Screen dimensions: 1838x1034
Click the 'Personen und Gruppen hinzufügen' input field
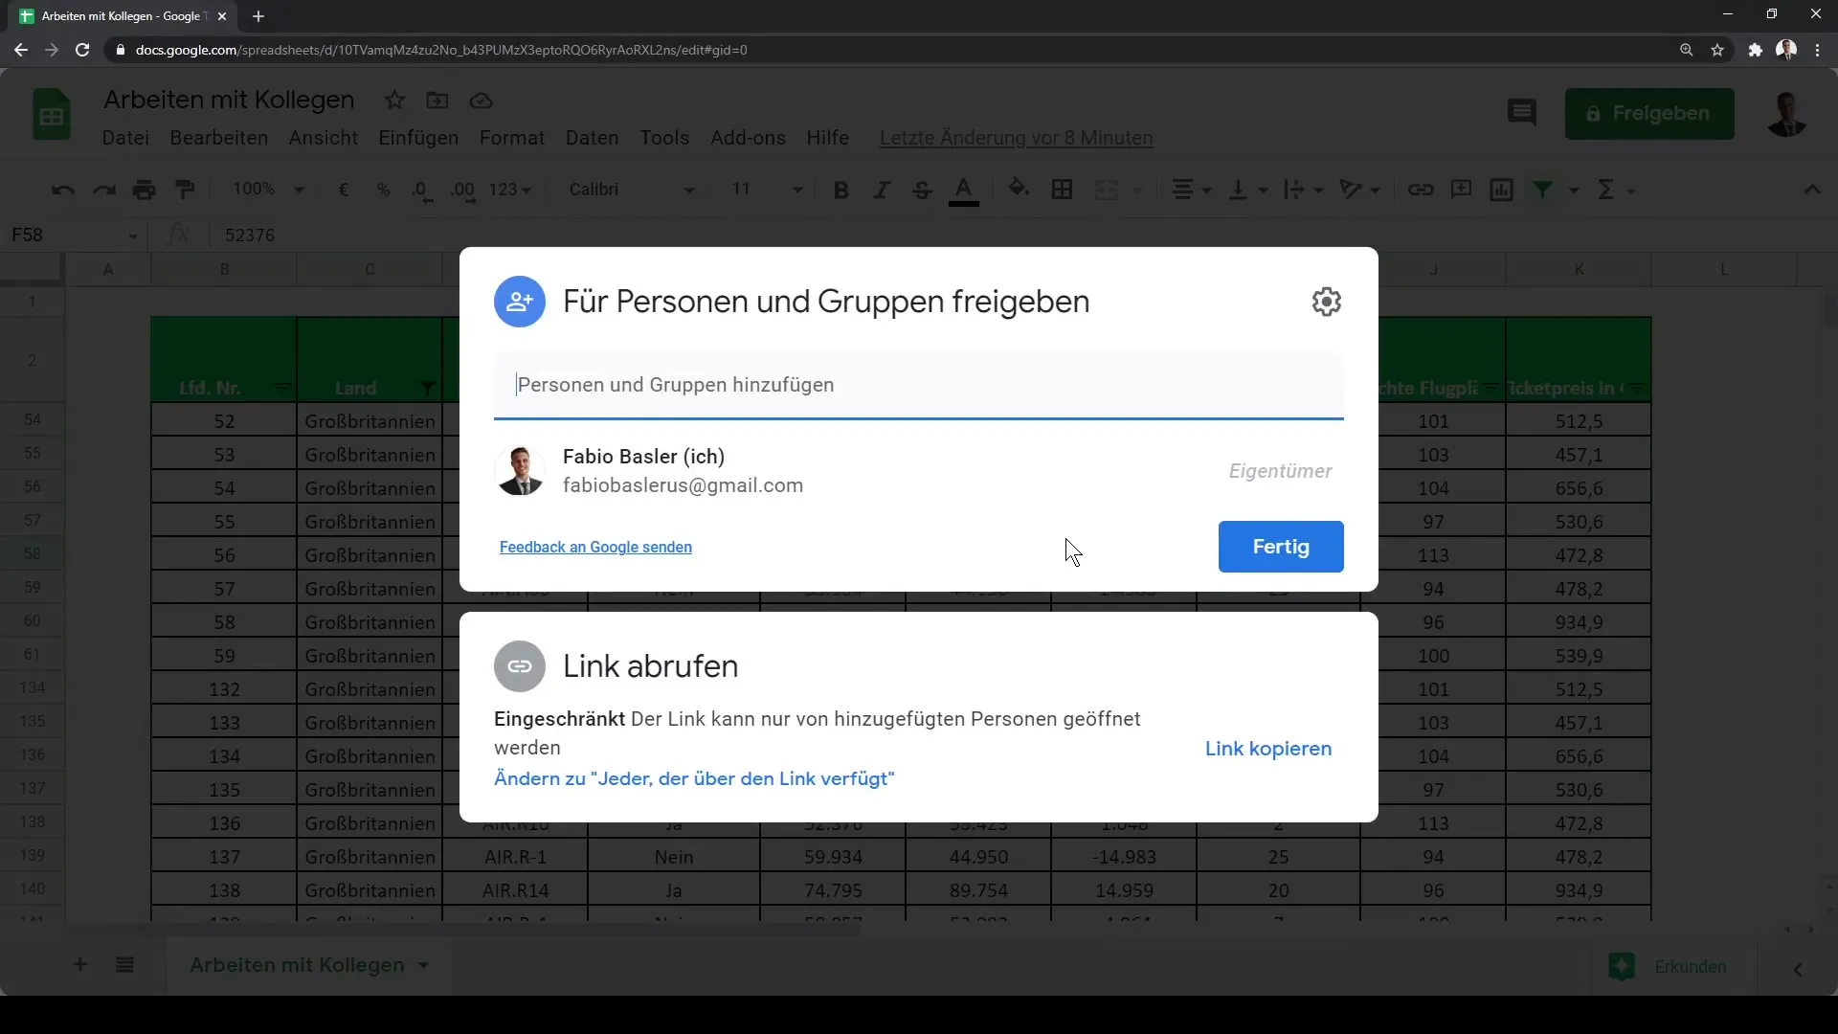[x=920, y=384]
